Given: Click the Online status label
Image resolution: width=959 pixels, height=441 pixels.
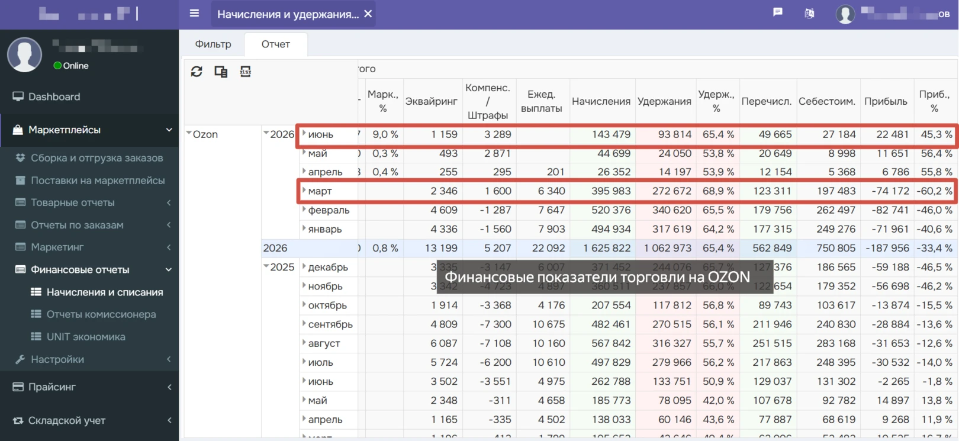Looking at the screenshot, I should (x=76, y=66).
